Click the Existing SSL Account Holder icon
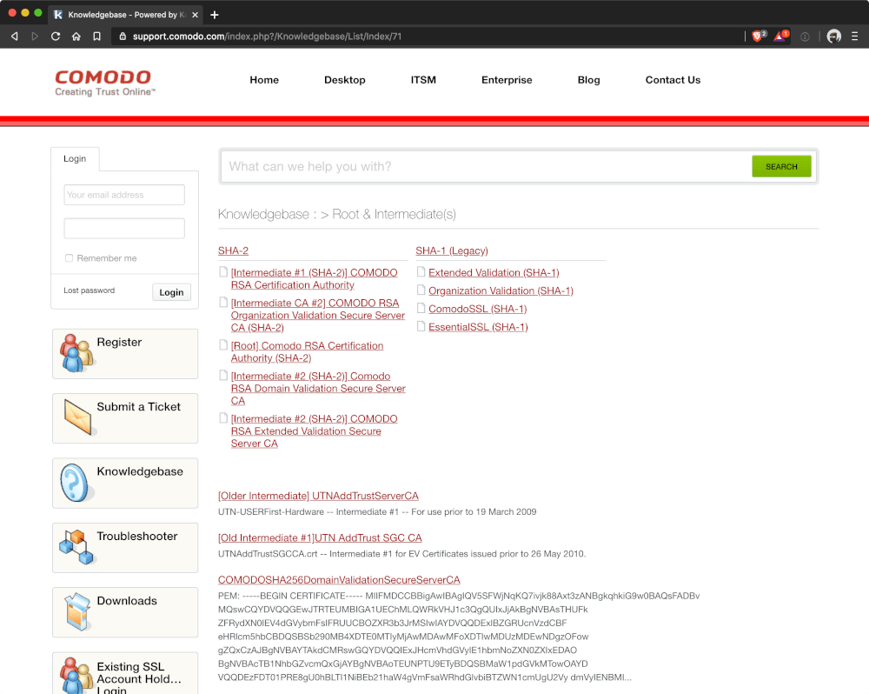Screen dimensions: 869x694 (76, 676)
